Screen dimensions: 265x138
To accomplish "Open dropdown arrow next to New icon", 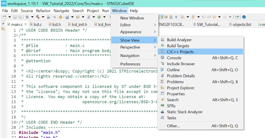I will point(10,17).
